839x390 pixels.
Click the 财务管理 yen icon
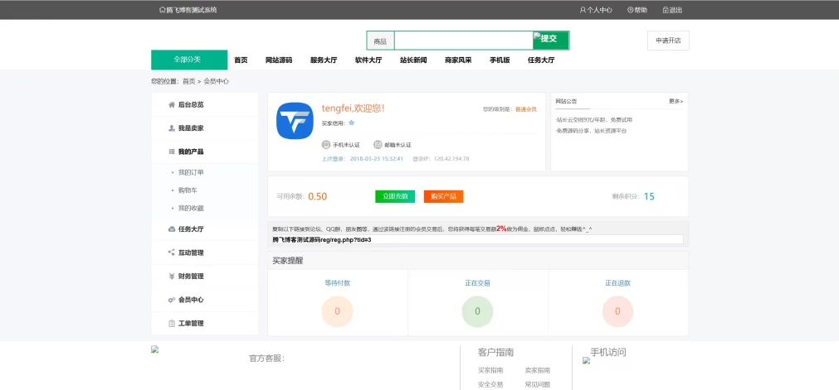172,277
